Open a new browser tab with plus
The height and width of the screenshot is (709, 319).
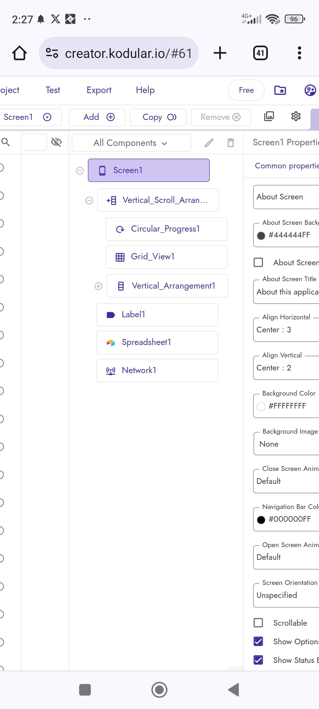pyautogui.click(x=220, y=53)
